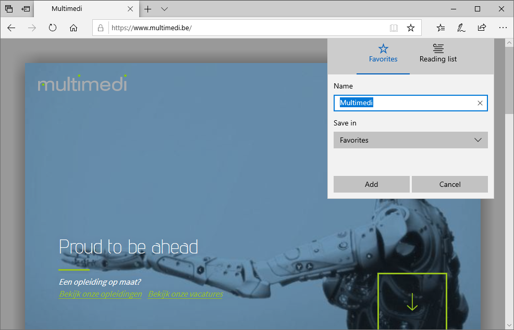Close the Multimedi tab
The image size is (514, 330).
point(130,9)
